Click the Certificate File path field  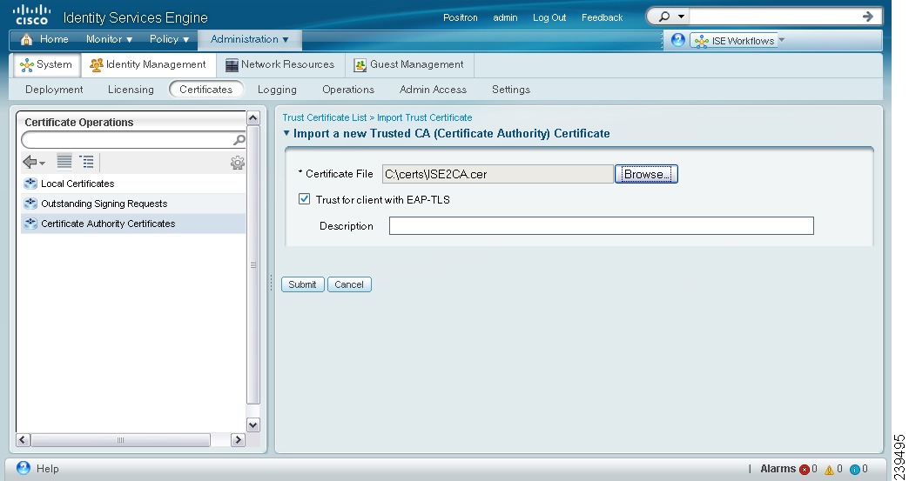tap(497, 174)
